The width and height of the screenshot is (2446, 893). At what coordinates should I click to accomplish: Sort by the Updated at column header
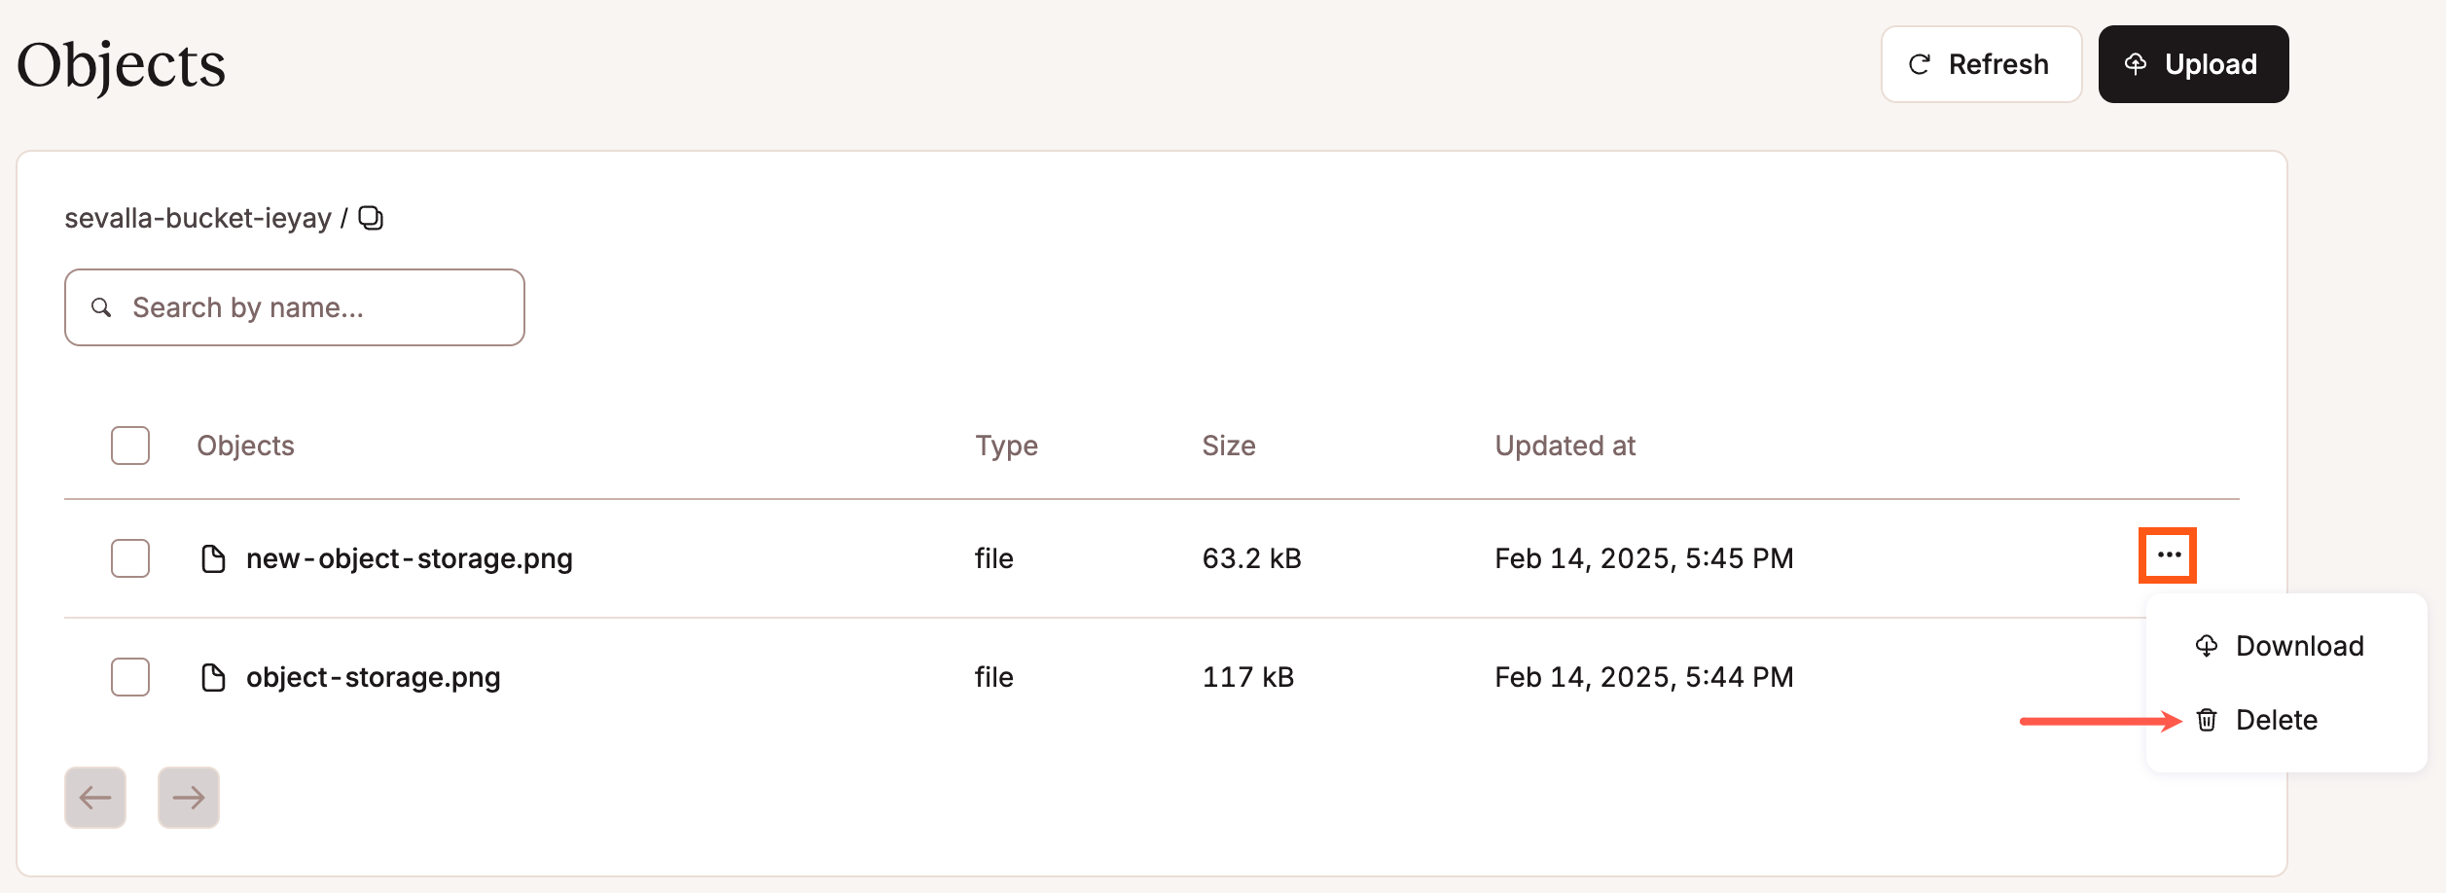click(x=1565, y=446)
